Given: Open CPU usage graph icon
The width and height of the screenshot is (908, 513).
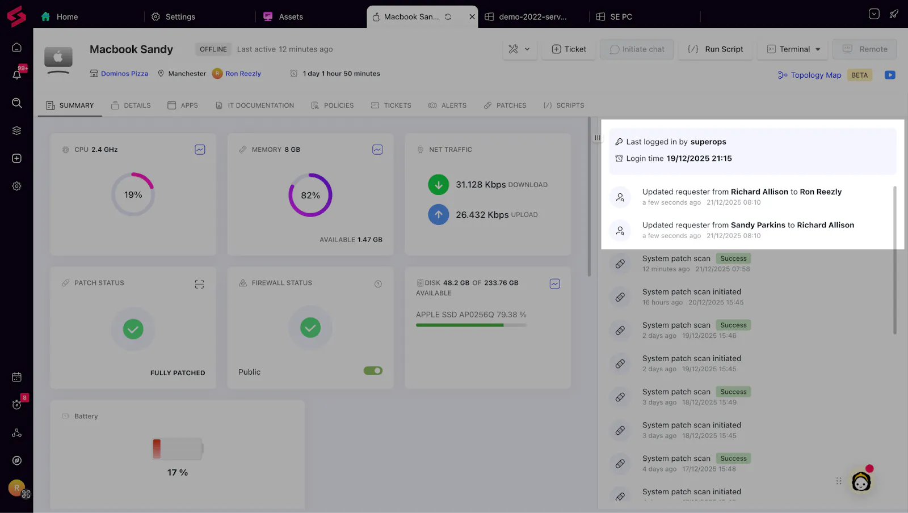Looking at the screenshot, I should point(200,150).
